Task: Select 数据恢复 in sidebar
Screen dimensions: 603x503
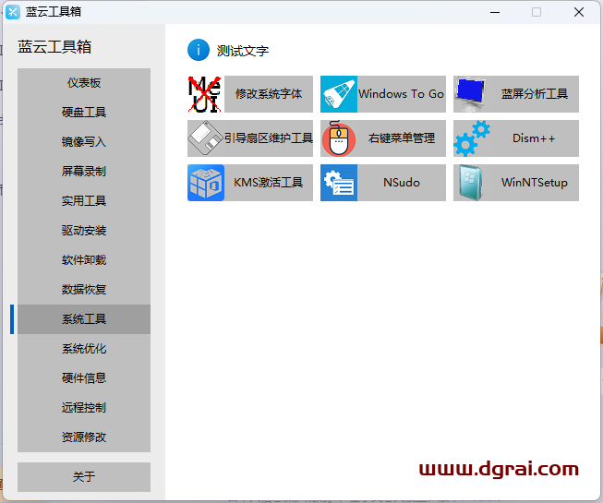Action: pos(84,290)
